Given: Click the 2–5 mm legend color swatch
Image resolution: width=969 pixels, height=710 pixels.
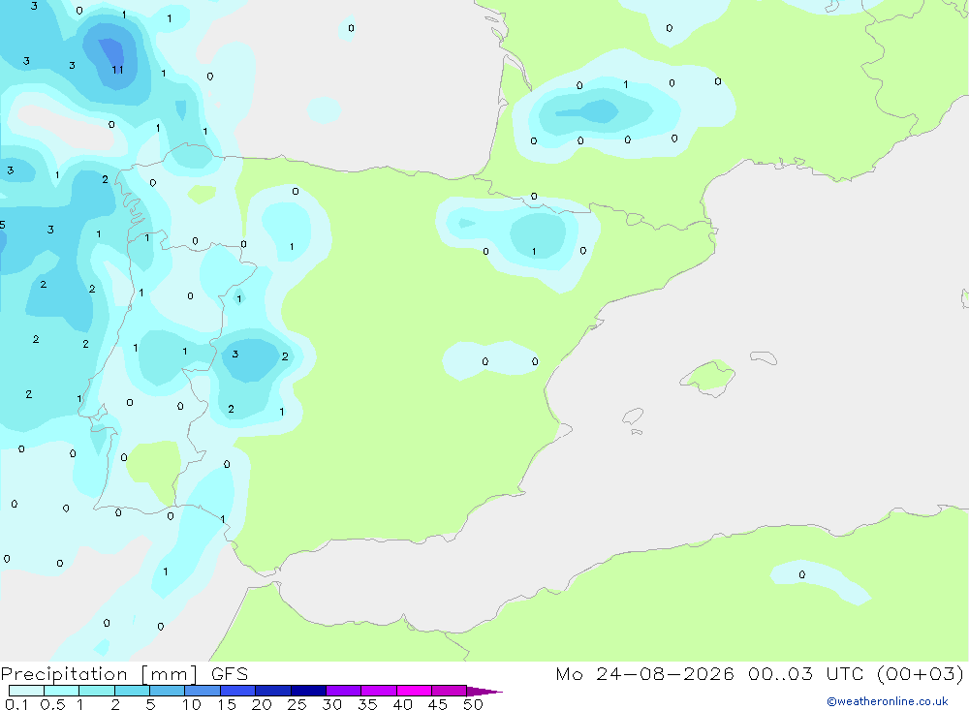Looking at the screenshot, I should click(132, 691).
